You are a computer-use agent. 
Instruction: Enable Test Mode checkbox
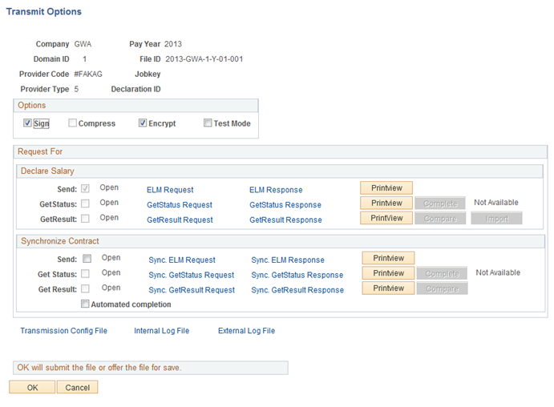click(x=208, y=123)
